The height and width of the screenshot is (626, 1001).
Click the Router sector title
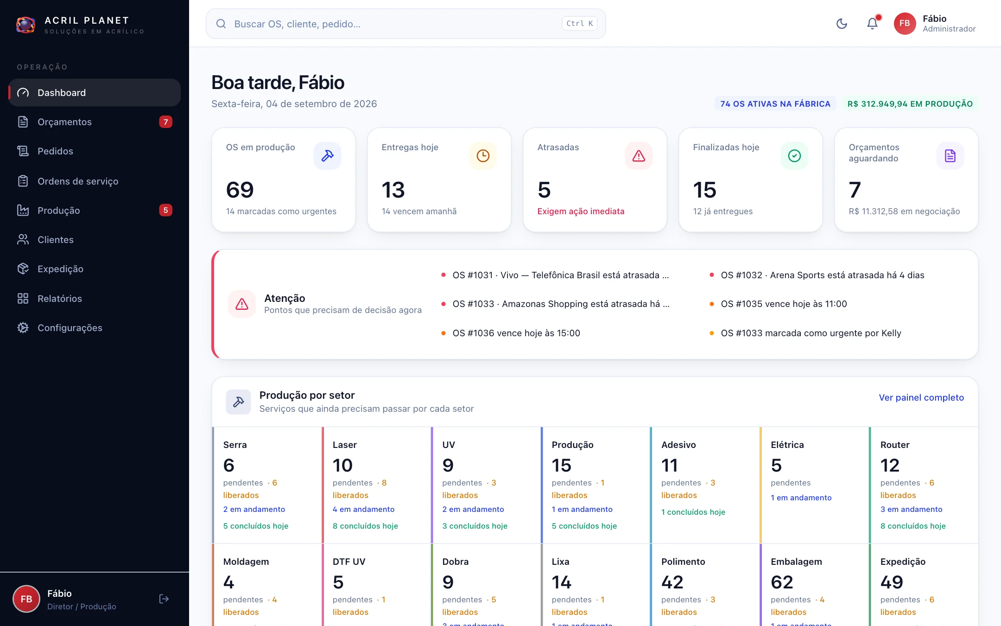tap(895, 445)
